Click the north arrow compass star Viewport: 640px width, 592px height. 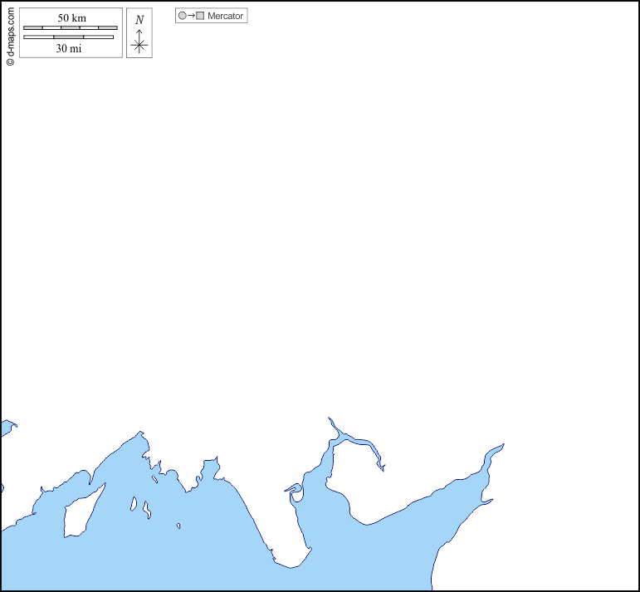pos(139,46)
